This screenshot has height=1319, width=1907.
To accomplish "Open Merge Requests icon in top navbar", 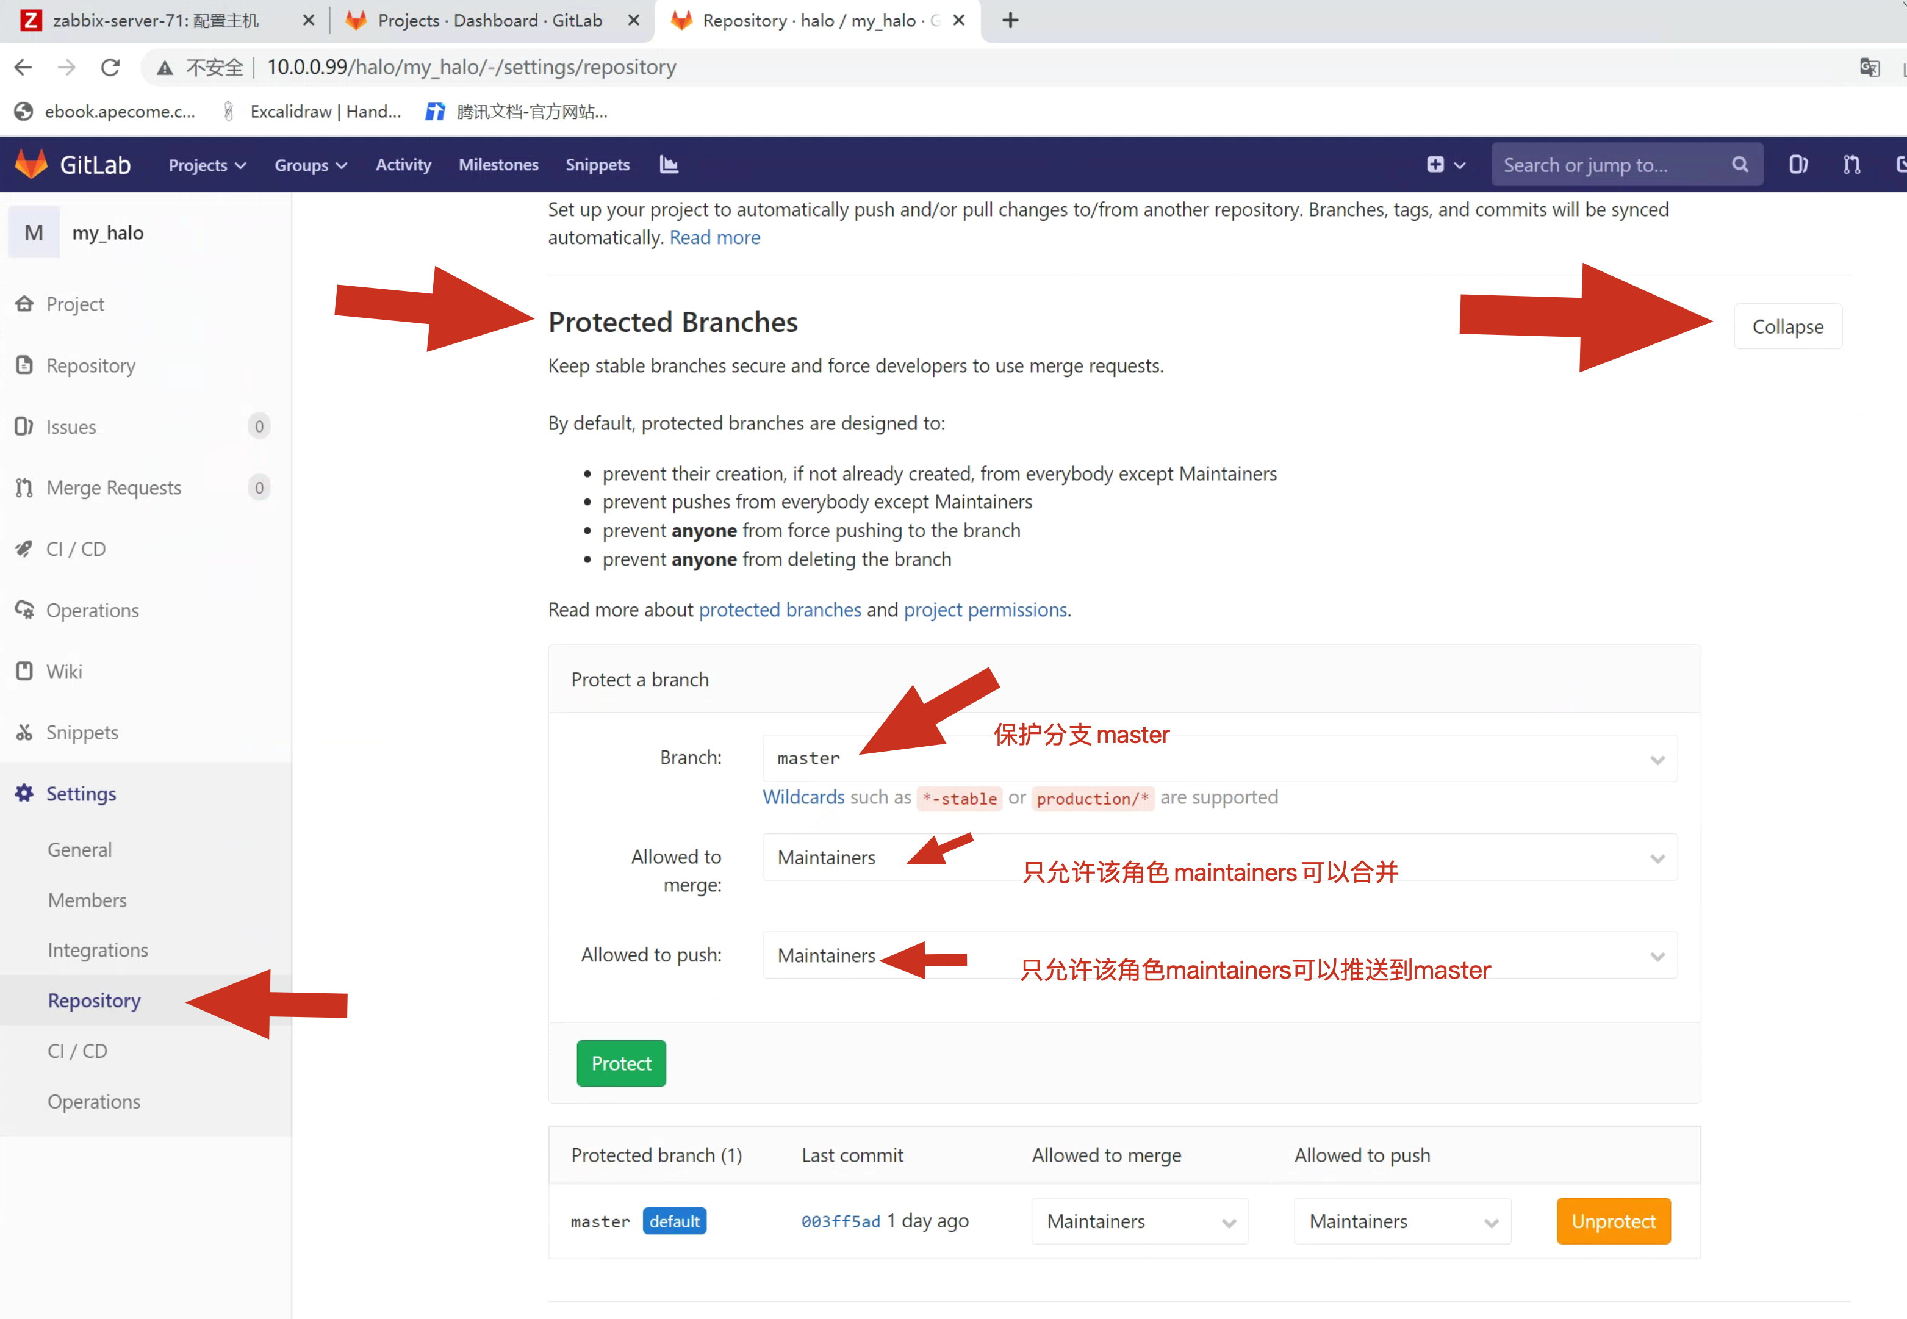I will click(x=1851, y=165).
